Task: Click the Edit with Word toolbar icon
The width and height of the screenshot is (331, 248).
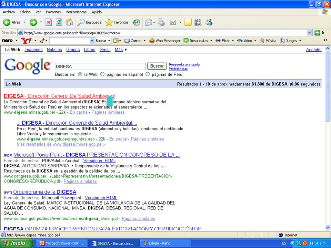Action: (173, 22)
